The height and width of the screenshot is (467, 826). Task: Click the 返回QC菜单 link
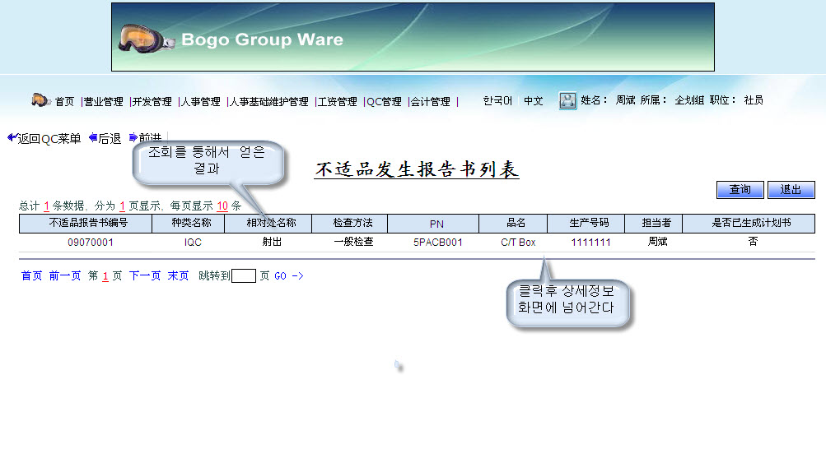[x=49, y=139]
